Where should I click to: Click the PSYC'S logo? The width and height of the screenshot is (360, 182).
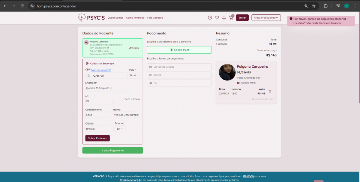point(91,18)
